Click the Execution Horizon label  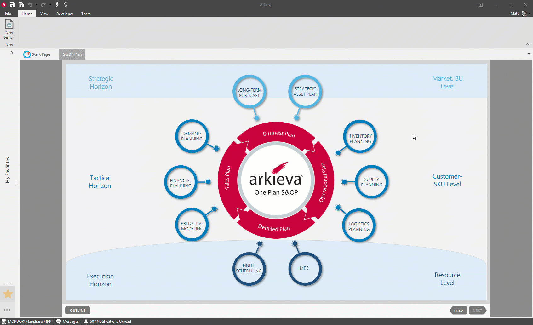tap(100, 280)
